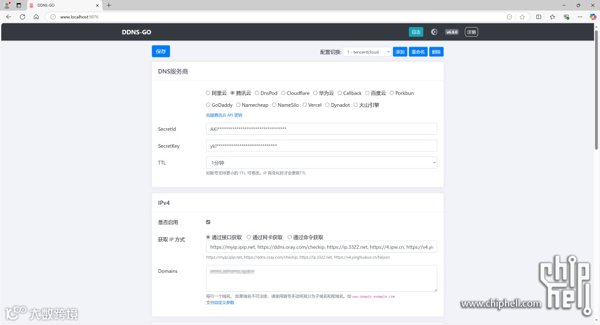Select the Callback provider radio

coord(340,93)
